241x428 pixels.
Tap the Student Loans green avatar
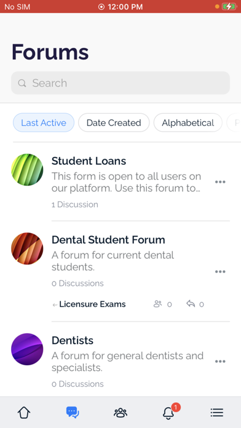click(27, 170)
